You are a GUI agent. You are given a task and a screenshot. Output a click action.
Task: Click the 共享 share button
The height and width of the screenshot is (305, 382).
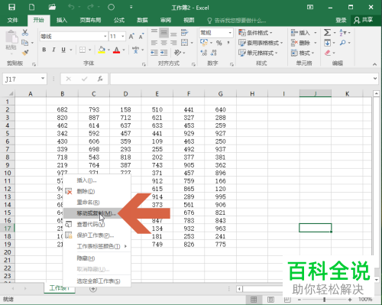click(364, 20)
